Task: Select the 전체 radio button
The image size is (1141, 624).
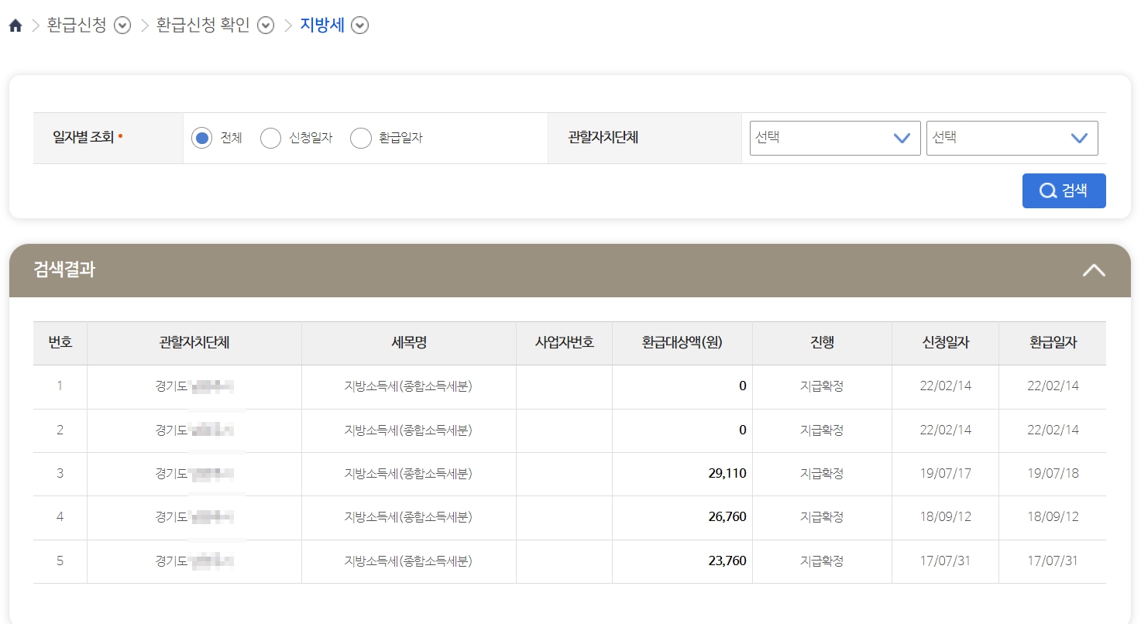Action: tap(203, 137)
